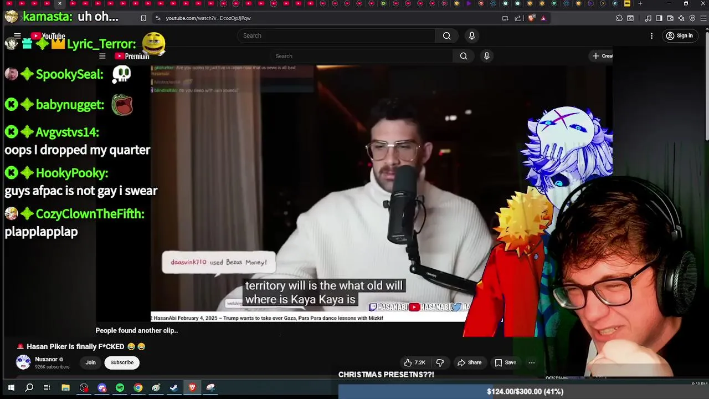Click the Subscribe button

click(122, 362)
